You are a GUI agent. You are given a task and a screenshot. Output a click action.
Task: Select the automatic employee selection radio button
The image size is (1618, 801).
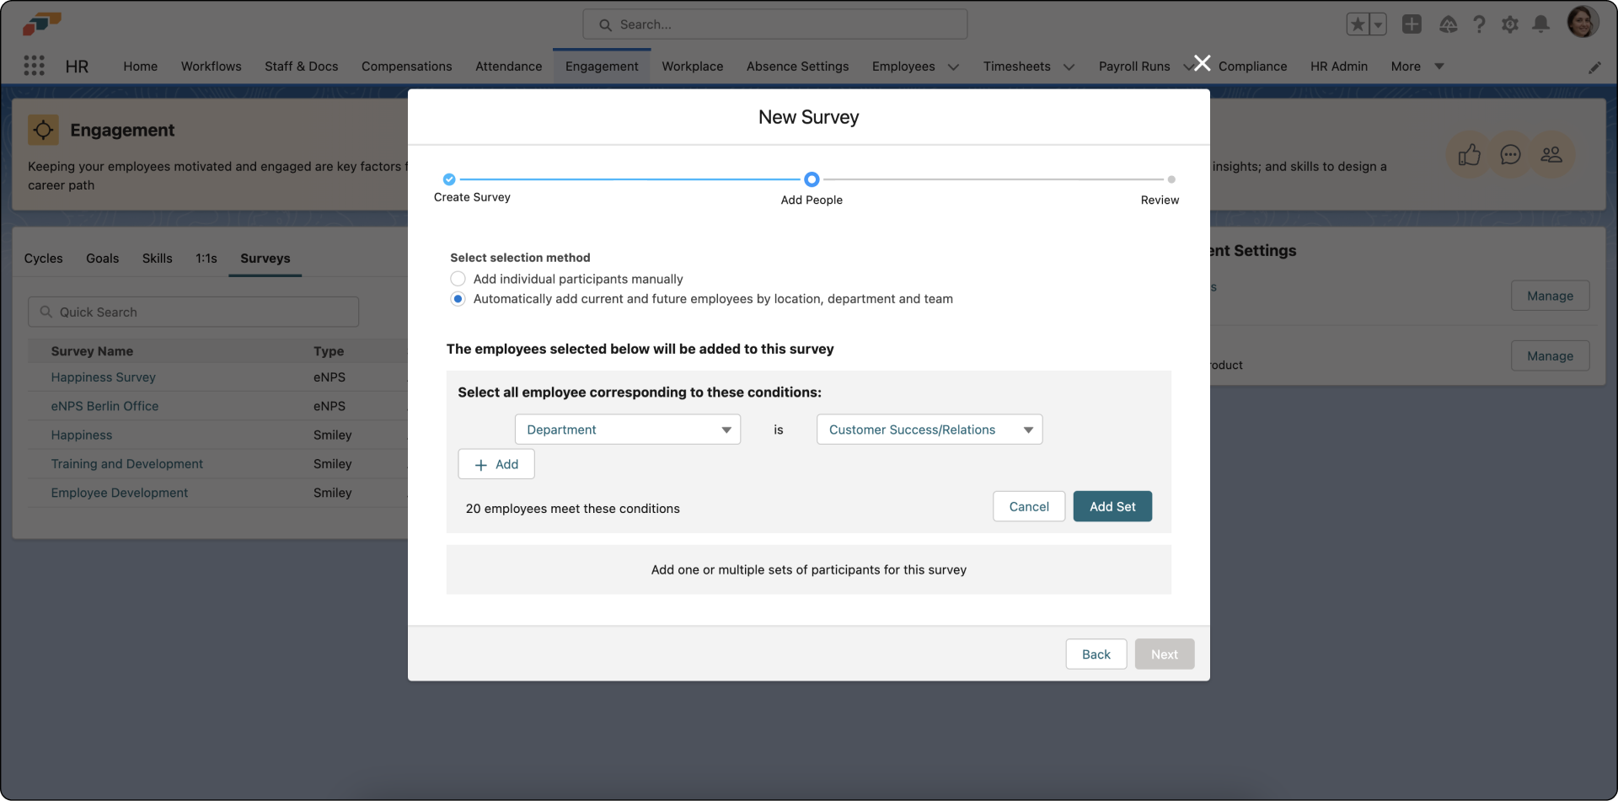click(x=458, y=299)
